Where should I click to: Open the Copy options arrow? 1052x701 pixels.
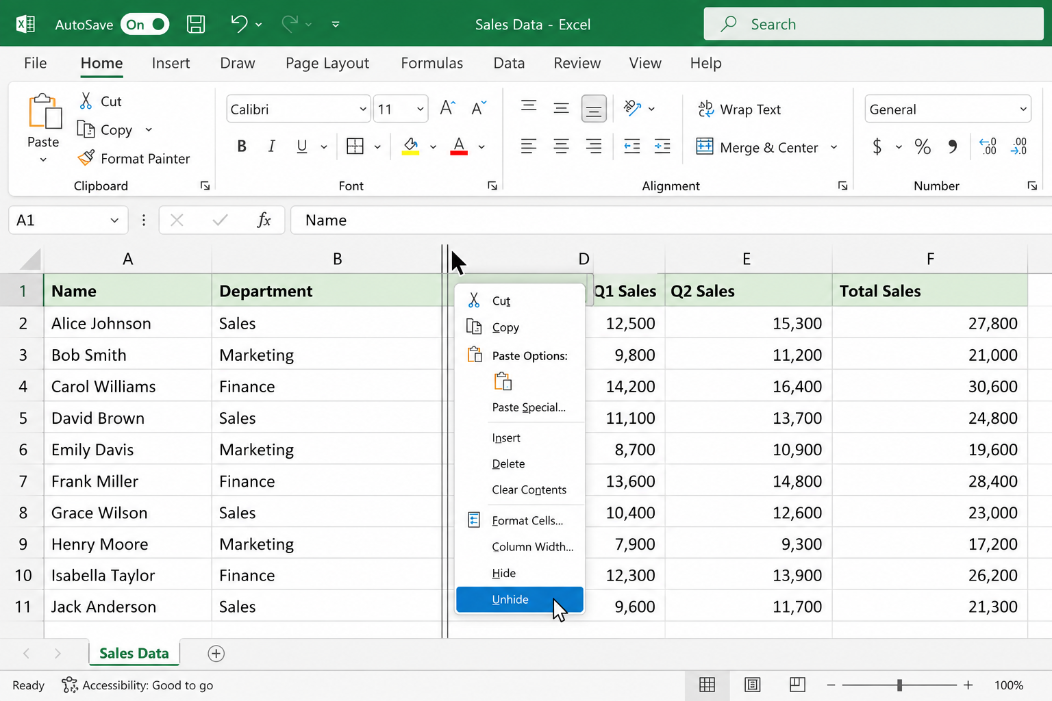[149, 130]
